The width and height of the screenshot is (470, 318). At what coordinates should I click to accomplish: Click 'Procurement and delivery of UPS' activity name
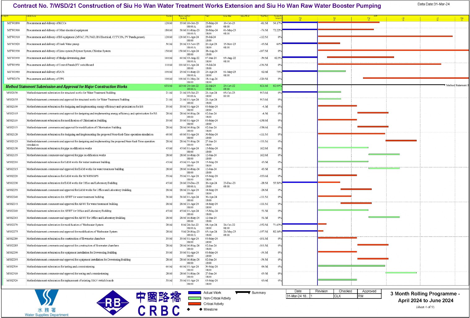[45, 79]
